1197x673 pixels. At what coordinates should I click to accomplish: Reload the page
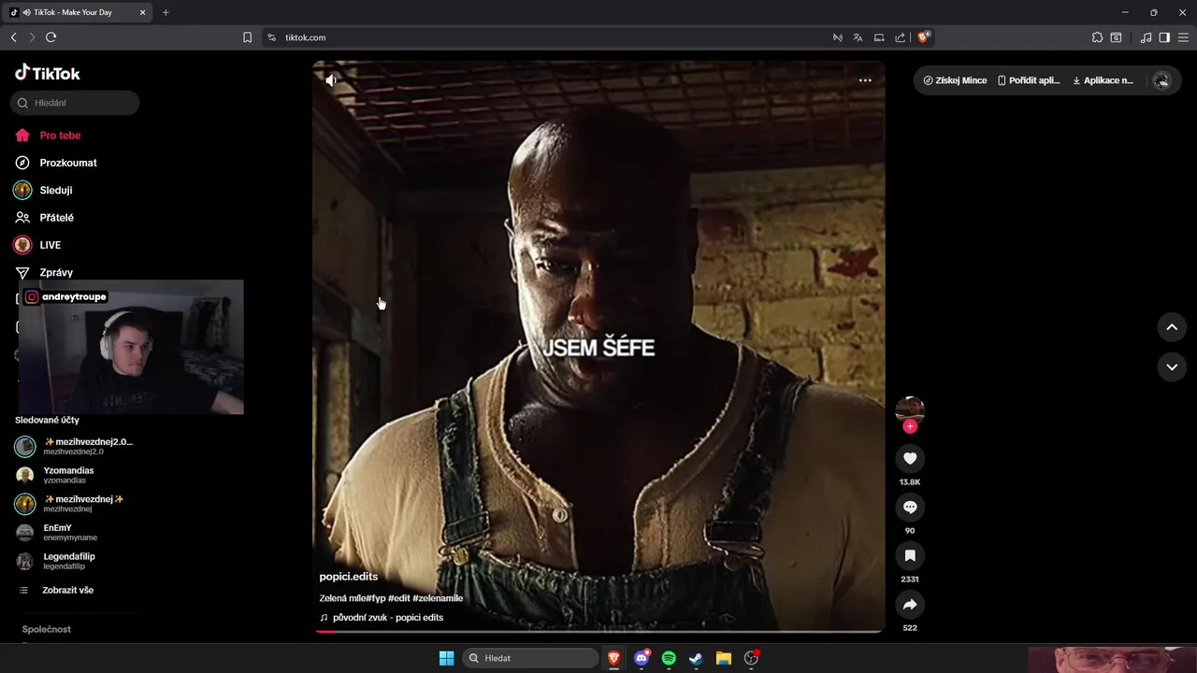coord(50,37)
